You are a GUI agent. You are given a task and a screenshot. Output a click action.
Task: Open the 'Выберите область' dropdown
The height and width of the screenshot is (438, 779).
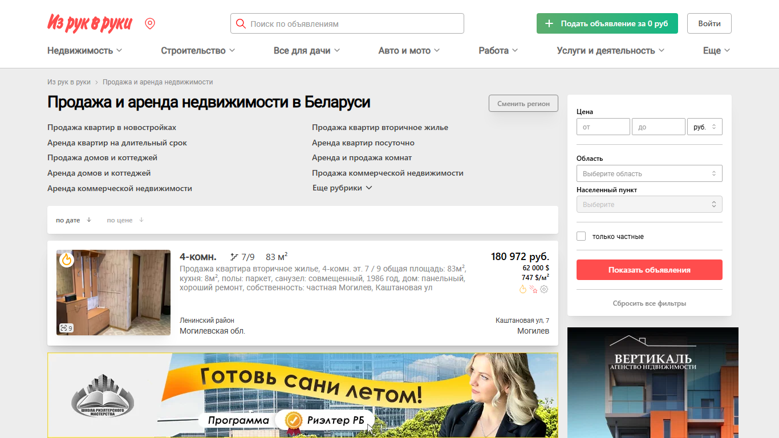click(650, 173)
